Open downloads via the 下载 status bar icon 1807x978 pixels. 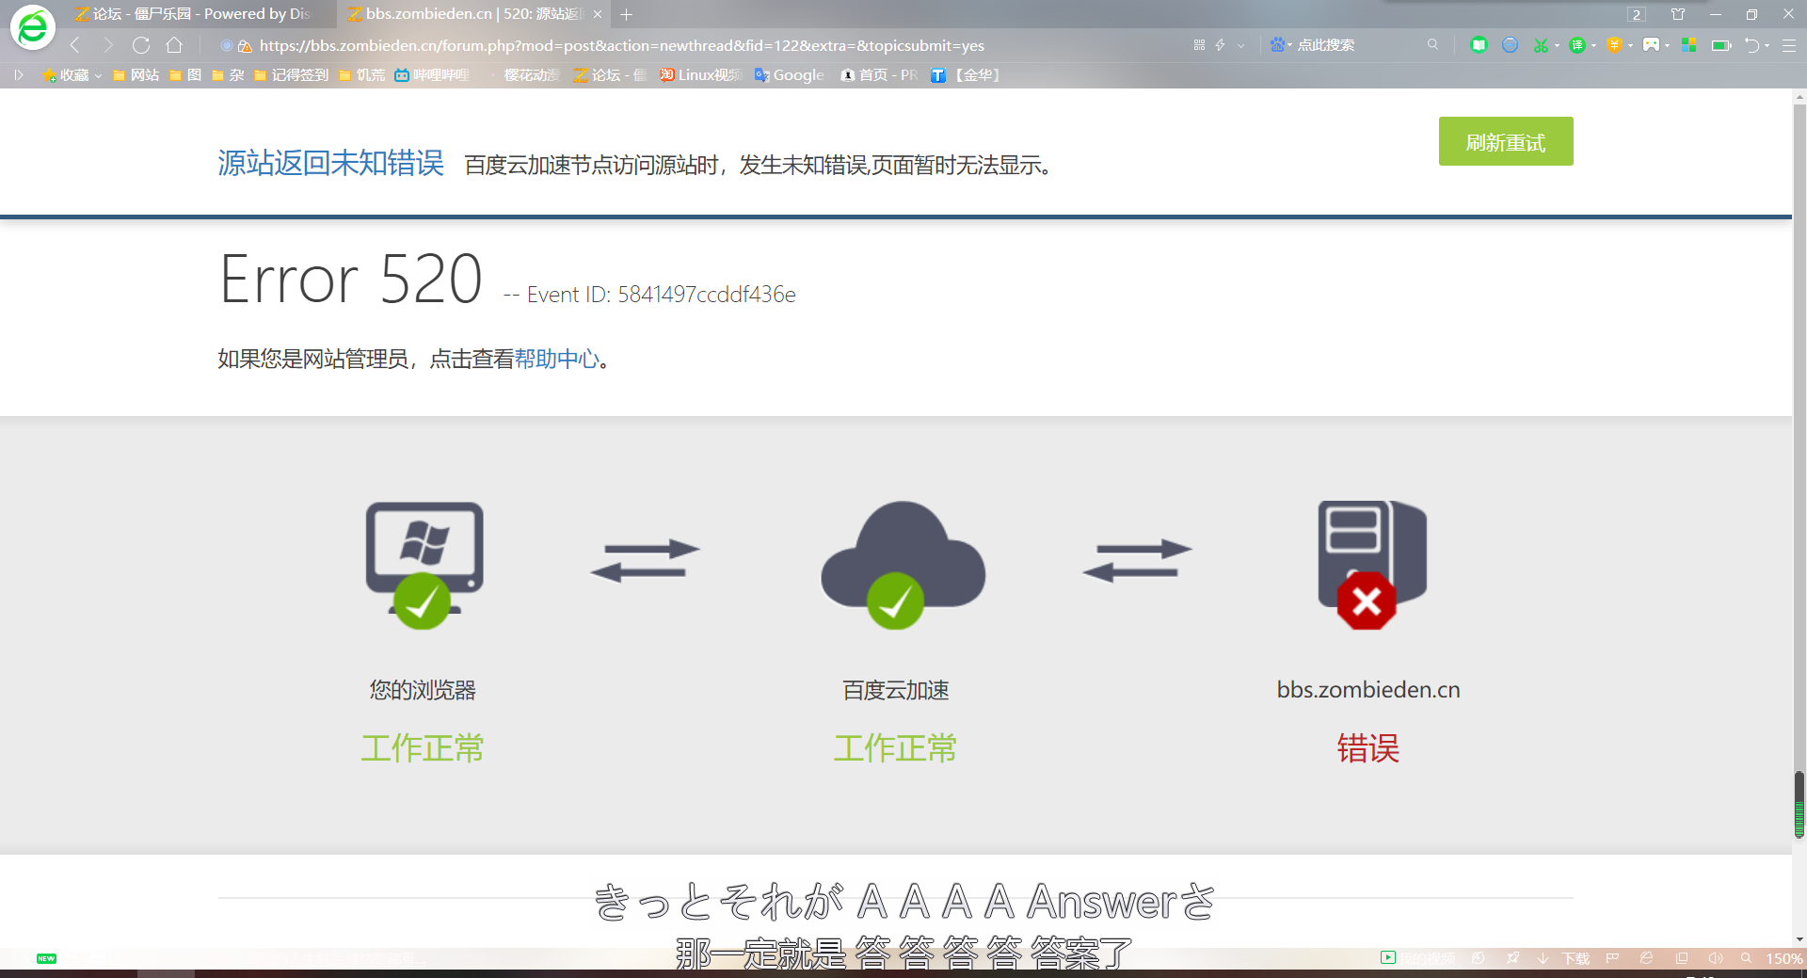[x=1576, y=958]
